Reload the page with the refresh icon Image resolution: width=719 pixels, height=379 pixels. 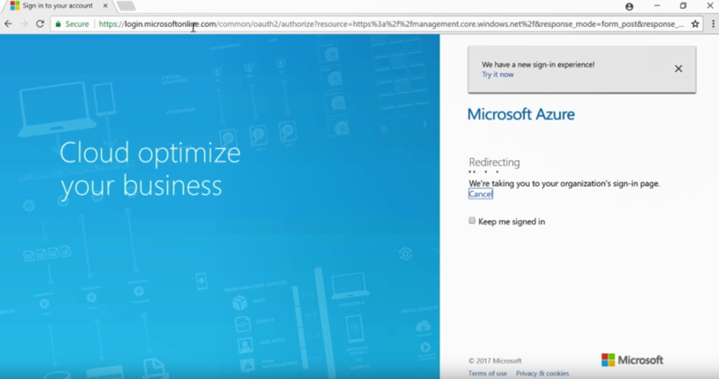point(40,24)
